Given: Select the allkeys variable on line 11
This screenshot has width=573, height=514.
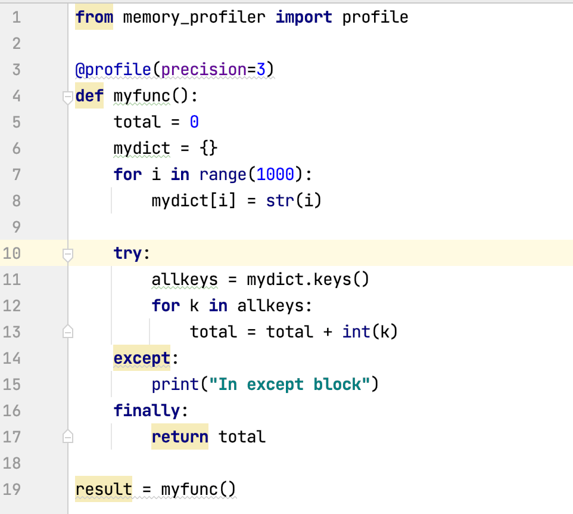Looking at the screenshot, I should click(185, 279).
